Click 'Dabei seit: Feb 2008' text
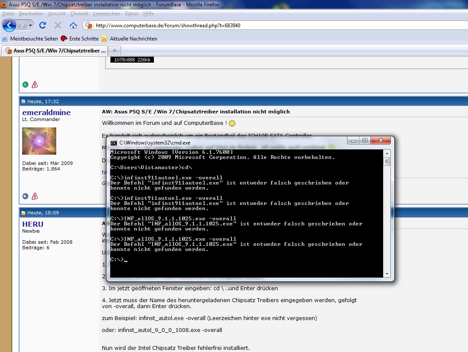The image size is (468, 352). [47, 242]
